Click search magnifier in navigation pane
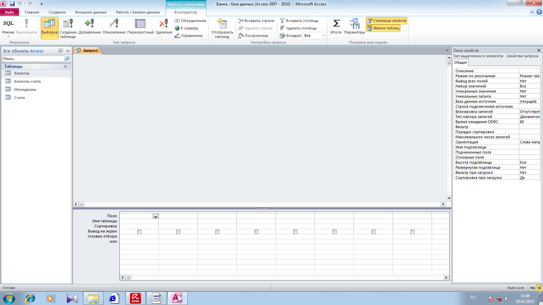The image size is (543, 305). pos(67,59)
